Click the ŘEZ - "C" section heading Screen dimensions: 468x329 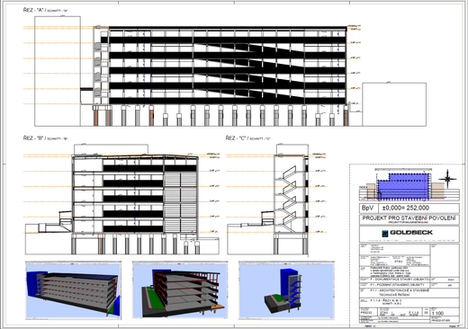248,138
